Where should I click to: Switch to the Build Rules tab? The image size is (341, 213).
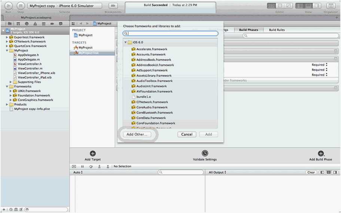tap(277, 30)
